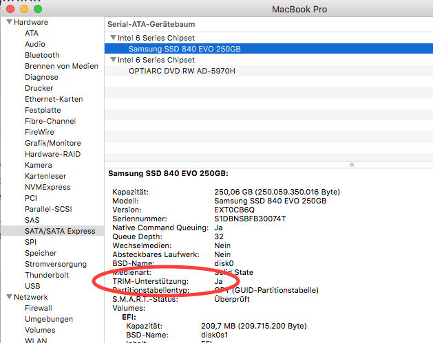Click the Native Command Queuing label

160,228
